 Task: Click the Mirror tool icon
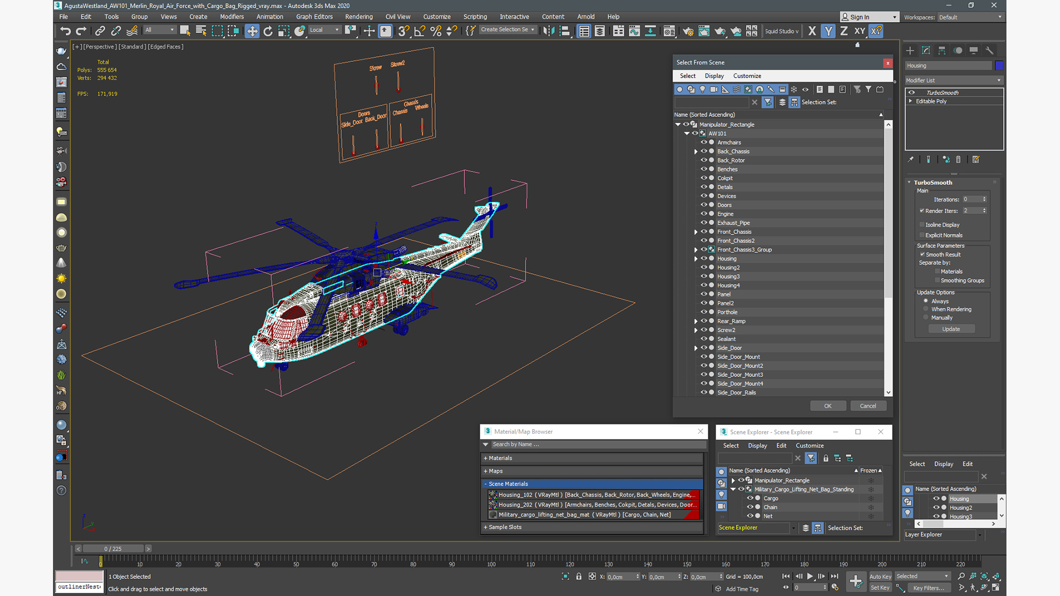tap(548, 31)
